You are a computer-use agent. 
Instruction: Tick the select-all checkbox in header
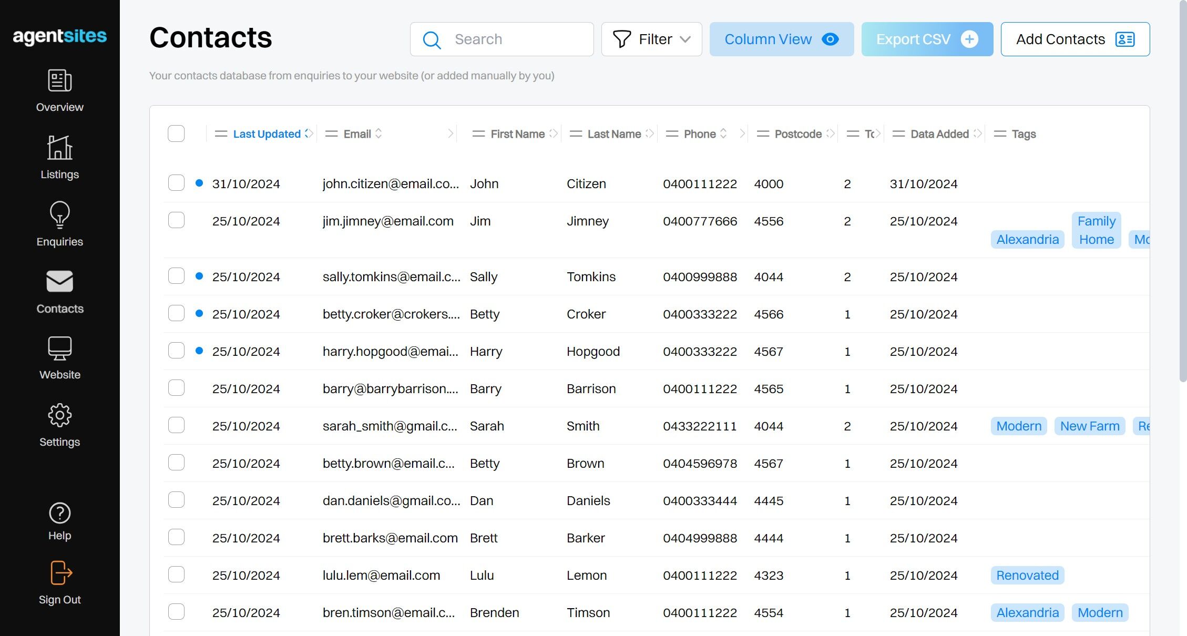point(176,134)
